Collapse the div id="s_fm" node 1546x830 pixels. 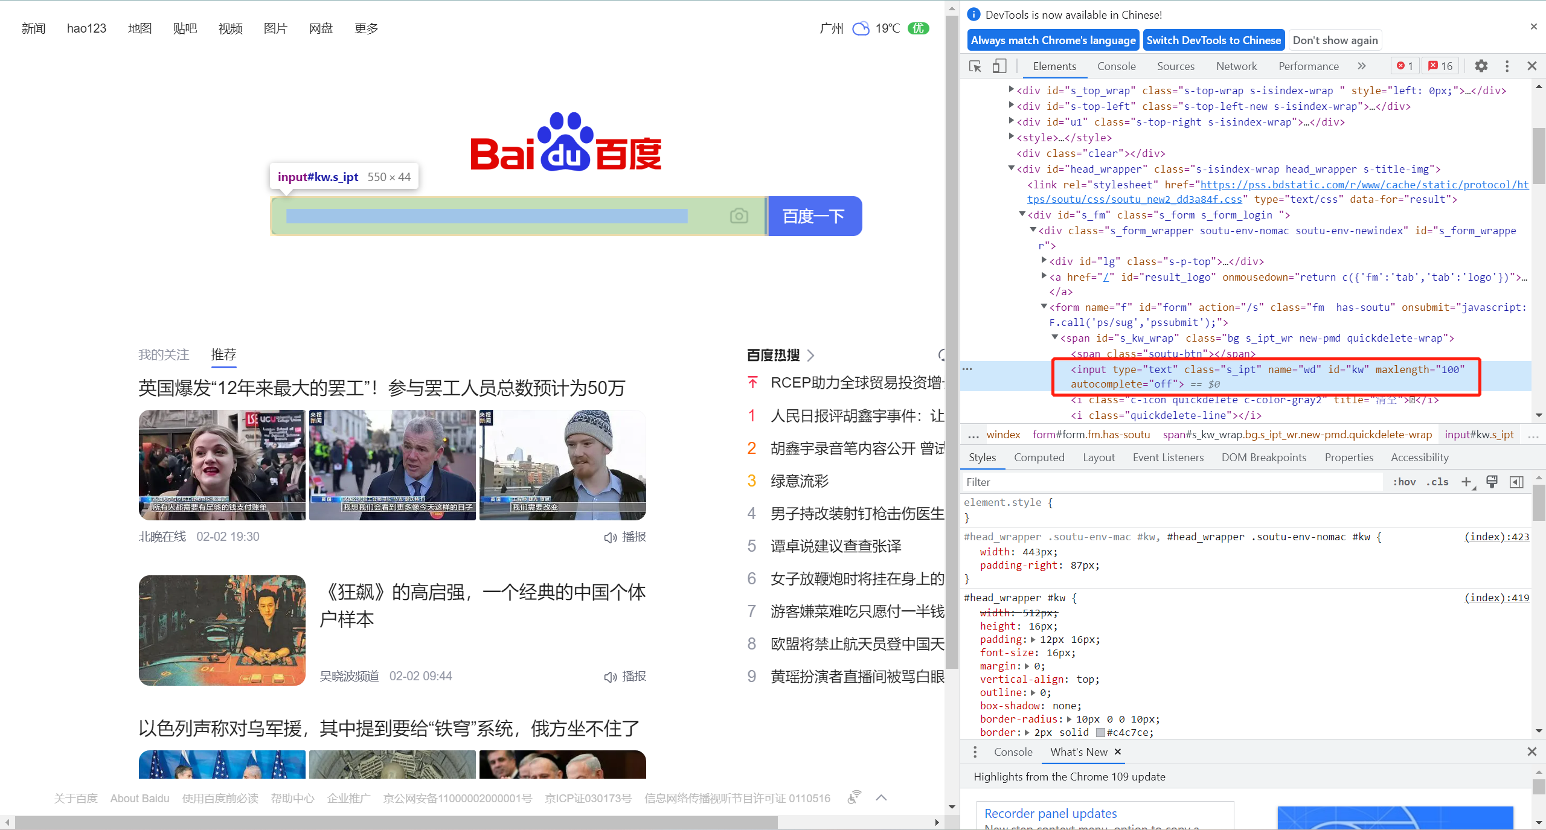(x=1022, y=214)
